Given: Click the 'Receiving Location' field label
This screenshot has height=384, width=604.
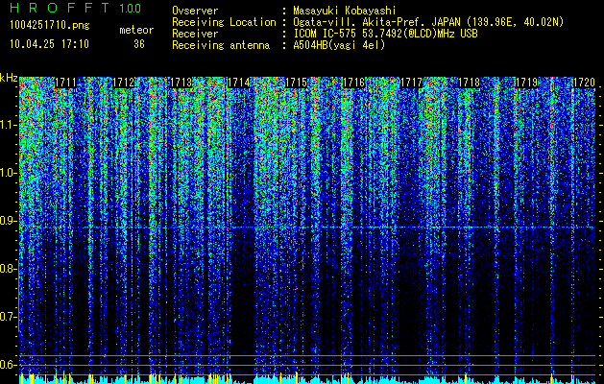Looking at the screenshot, I should [x=224, y=22].
